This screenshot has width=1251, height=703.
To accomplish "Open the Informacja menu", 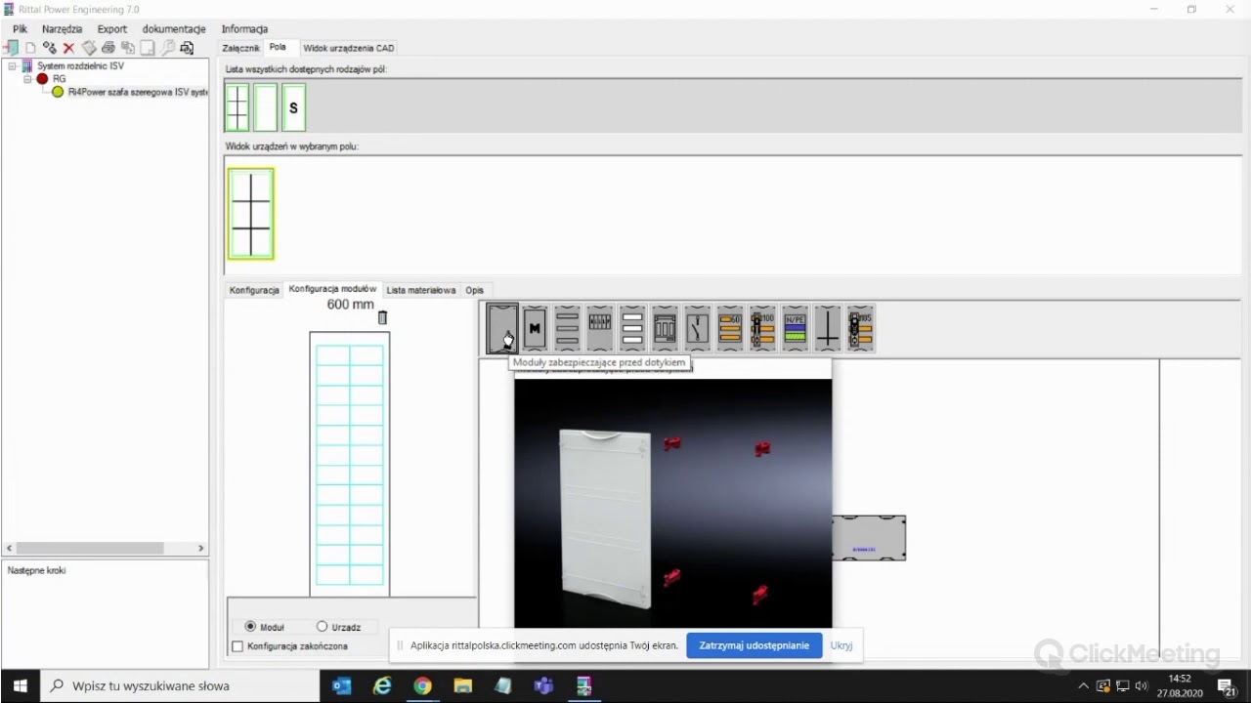I will tap(244, 29).
